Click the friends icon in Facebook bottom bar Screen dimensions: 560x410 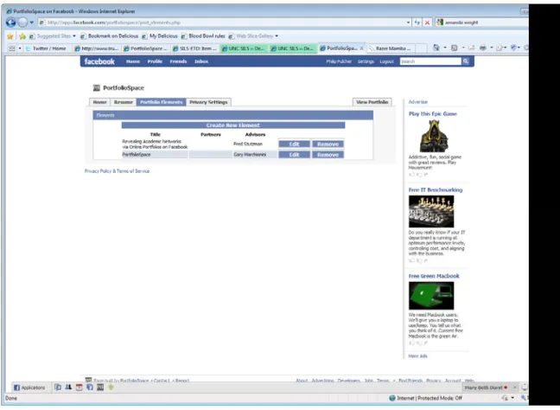[68, 388]
